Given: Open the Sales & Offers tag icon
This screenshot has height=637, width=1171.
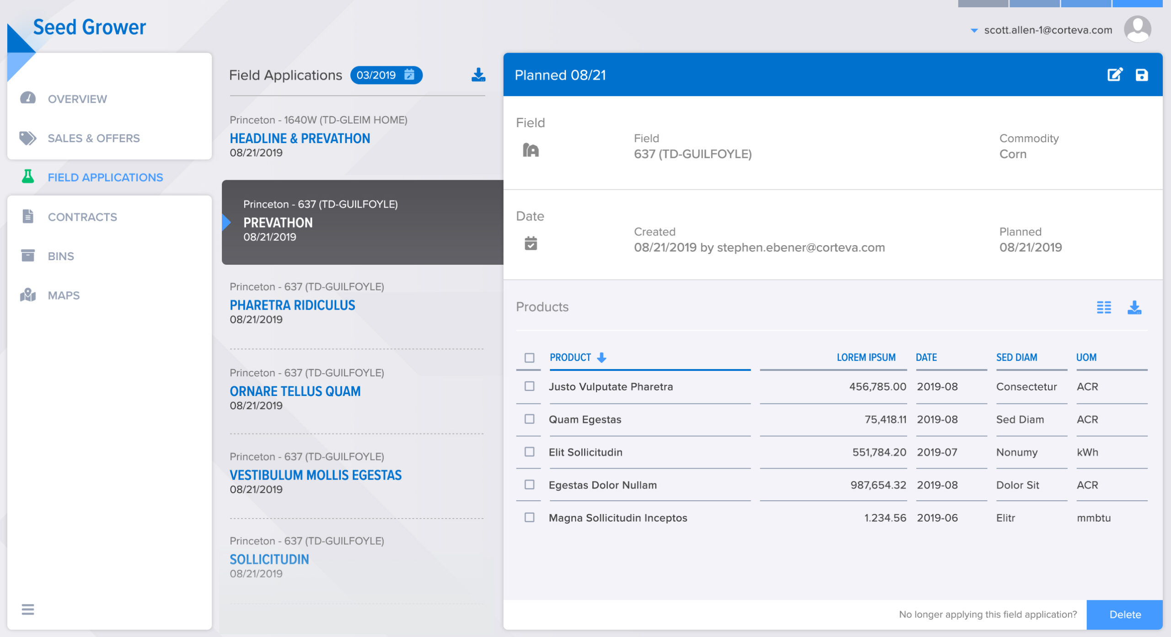Looking at the screenshot, I should point(28,138).
